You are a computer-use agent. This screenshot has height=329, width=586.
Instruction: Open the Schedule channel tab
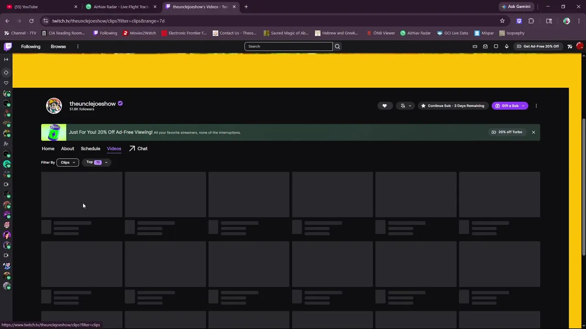point(90,149)
